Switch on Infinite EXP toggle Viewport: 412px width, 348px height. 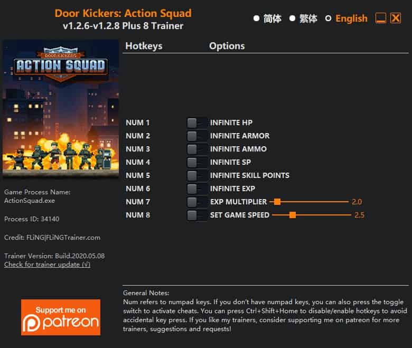pyautogui.click(x=196, y=189)
